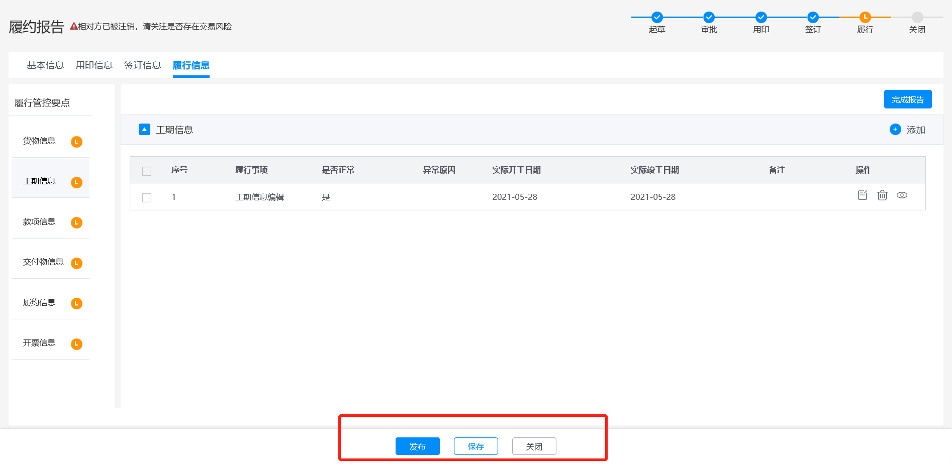Click the blue plus 添加 icon

click(x=895, y=130)
